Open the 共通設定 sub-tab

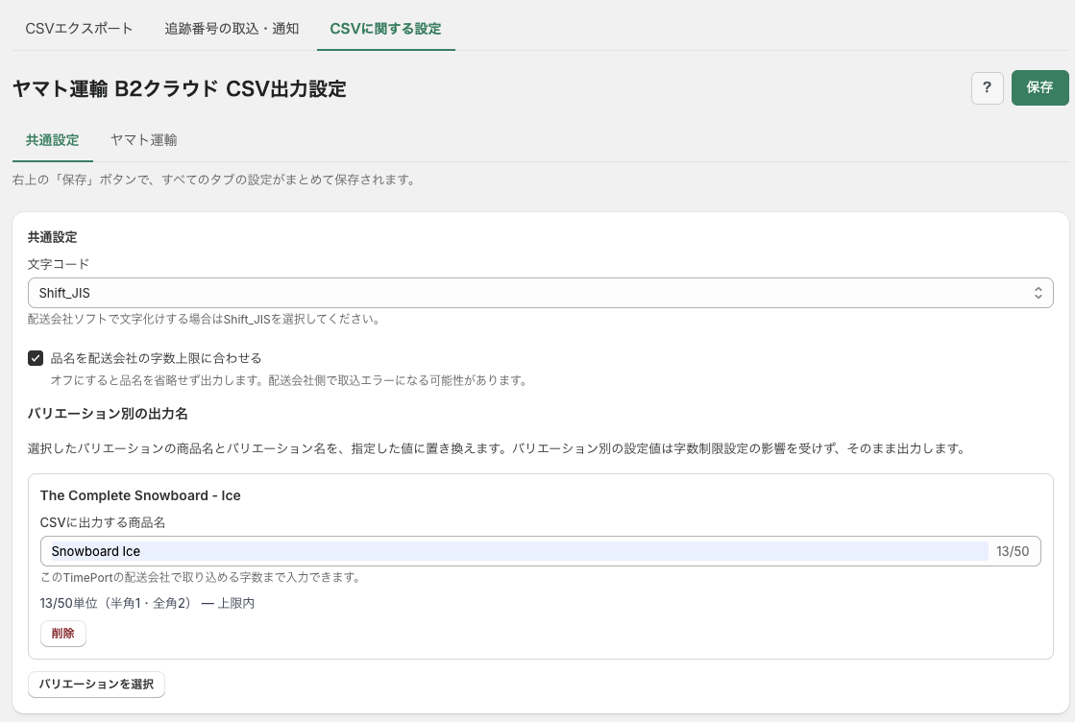pos(52,140)
